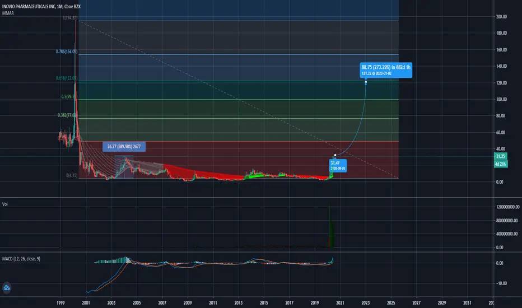Viewport: 522px width, 308px height.
Task: Click the 2009 year on time axis
Action: [x=188, y=302]
